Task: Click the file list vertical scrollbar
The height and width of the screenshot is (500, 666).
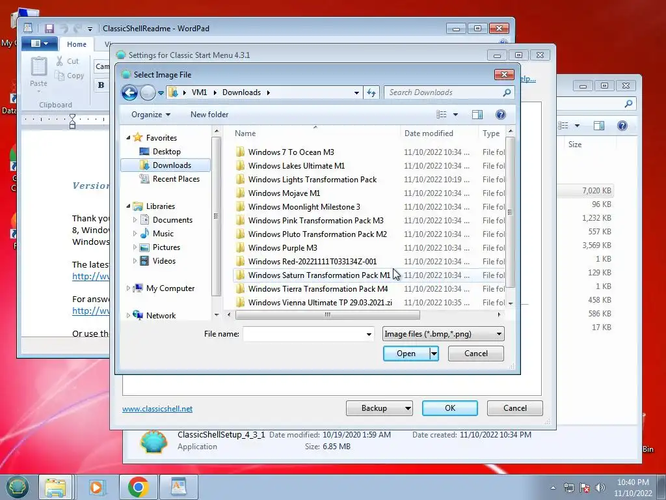Action: click(x=510, y=212)
